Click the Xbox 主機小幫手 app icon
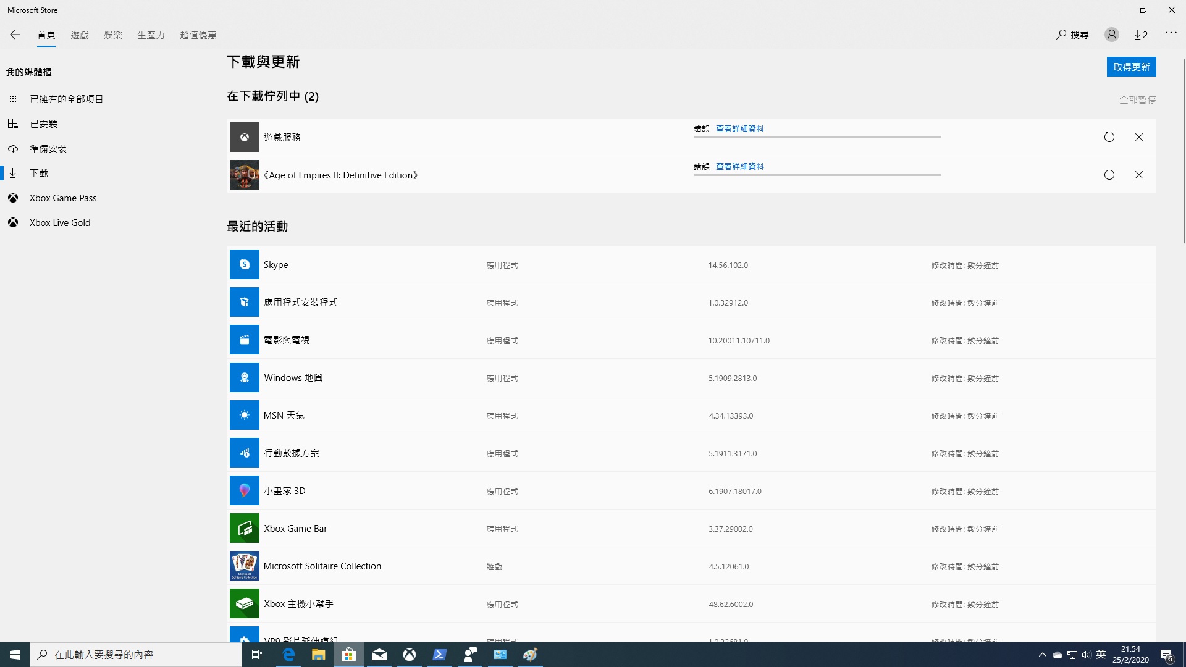 click(x=245, y=603)
